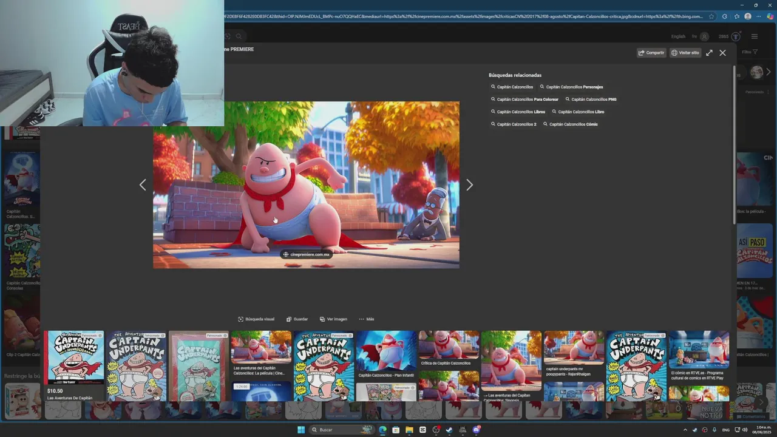Start Búsqueda visual on this image
This screenshot has width=777, height=437.
click(x=256, y=319)
